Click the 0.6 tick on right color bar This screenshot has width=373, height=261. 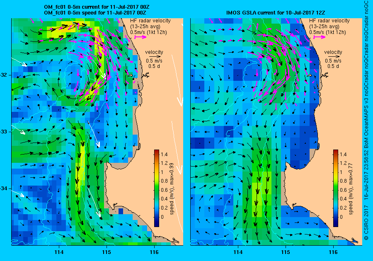(343, 190)
